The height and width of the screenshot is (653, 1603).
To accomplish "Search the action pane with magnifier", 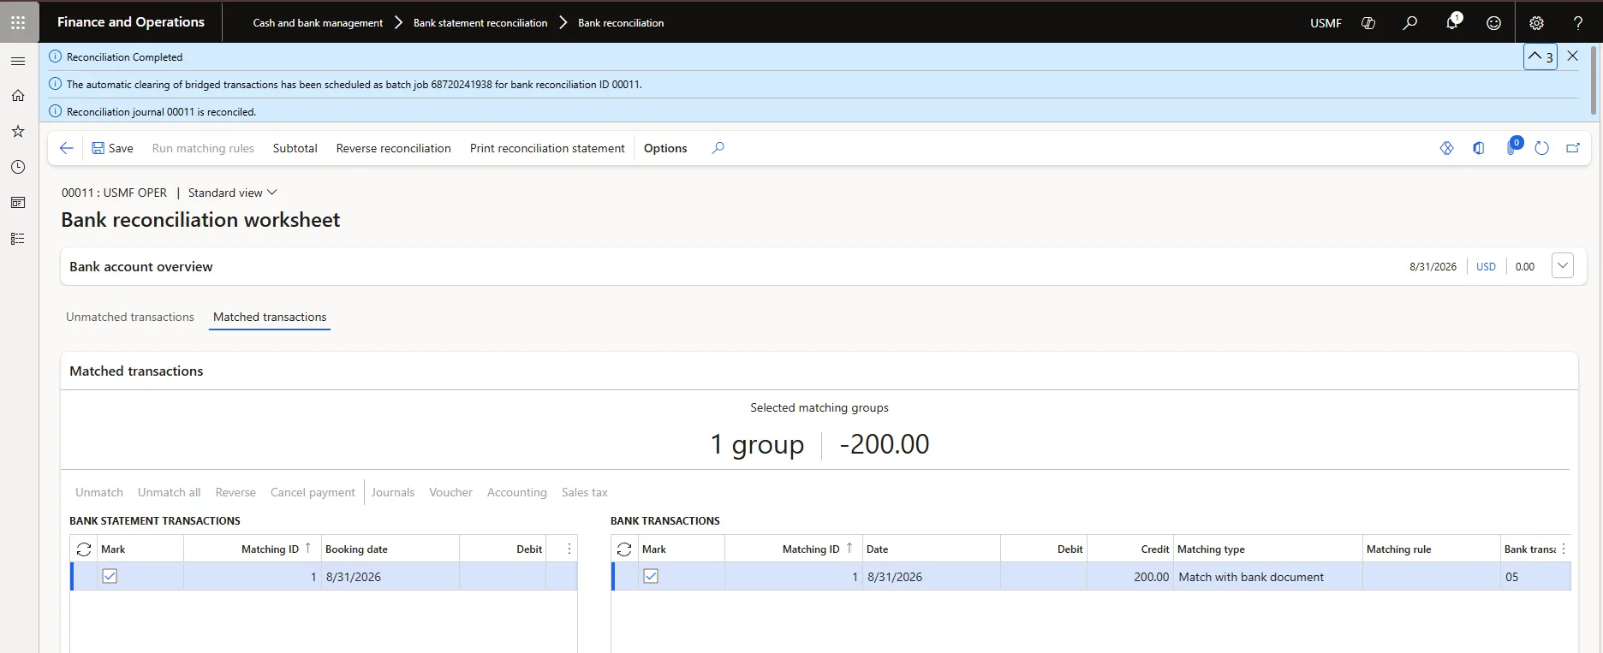I will (718, 148).
